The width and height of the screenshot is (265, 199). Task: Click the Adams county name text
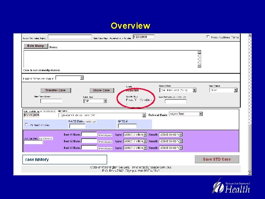click(132, 90)
